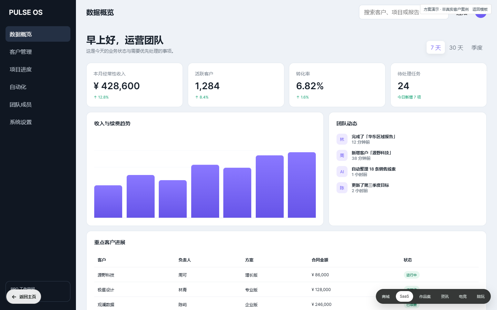Viewport: 497px width, 310px height.
Task: Open 项目进度 from the sidebar
Action: click(x=38, y=69)
